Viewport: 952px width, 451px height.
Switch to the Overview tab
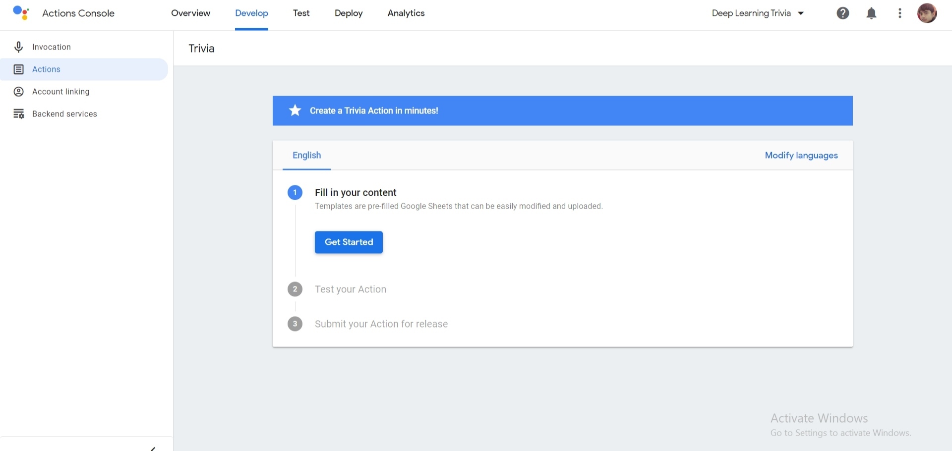tap(190, 13)
